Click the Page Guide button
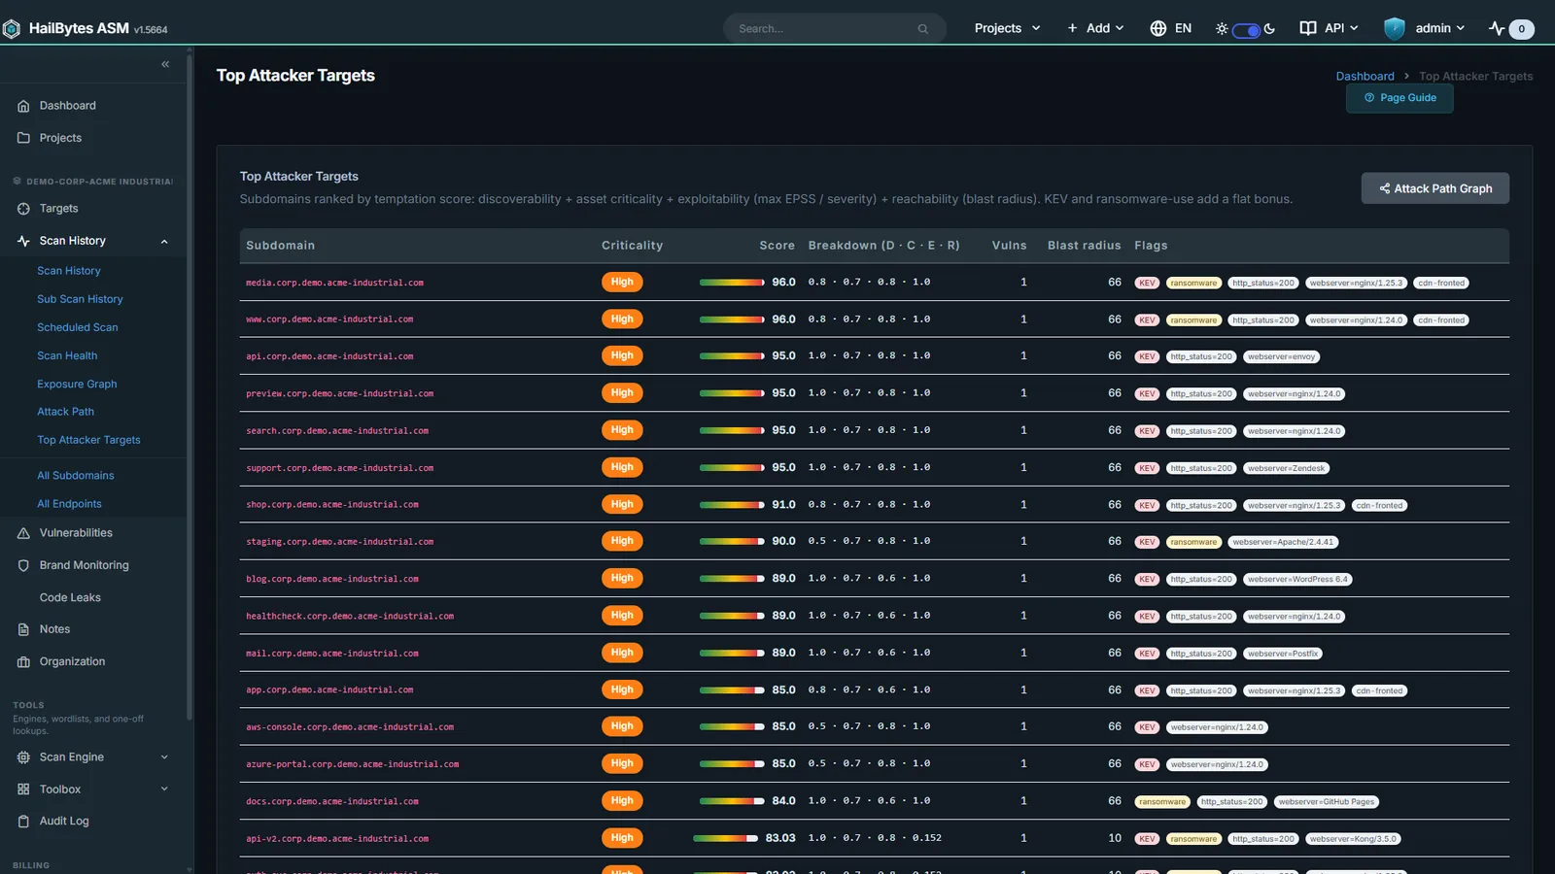 pyautogui.click(x=1399, y=98)
